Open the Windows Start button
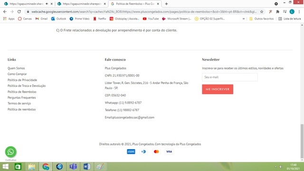The width and height of the screenshot is (304, 171). 5,167
